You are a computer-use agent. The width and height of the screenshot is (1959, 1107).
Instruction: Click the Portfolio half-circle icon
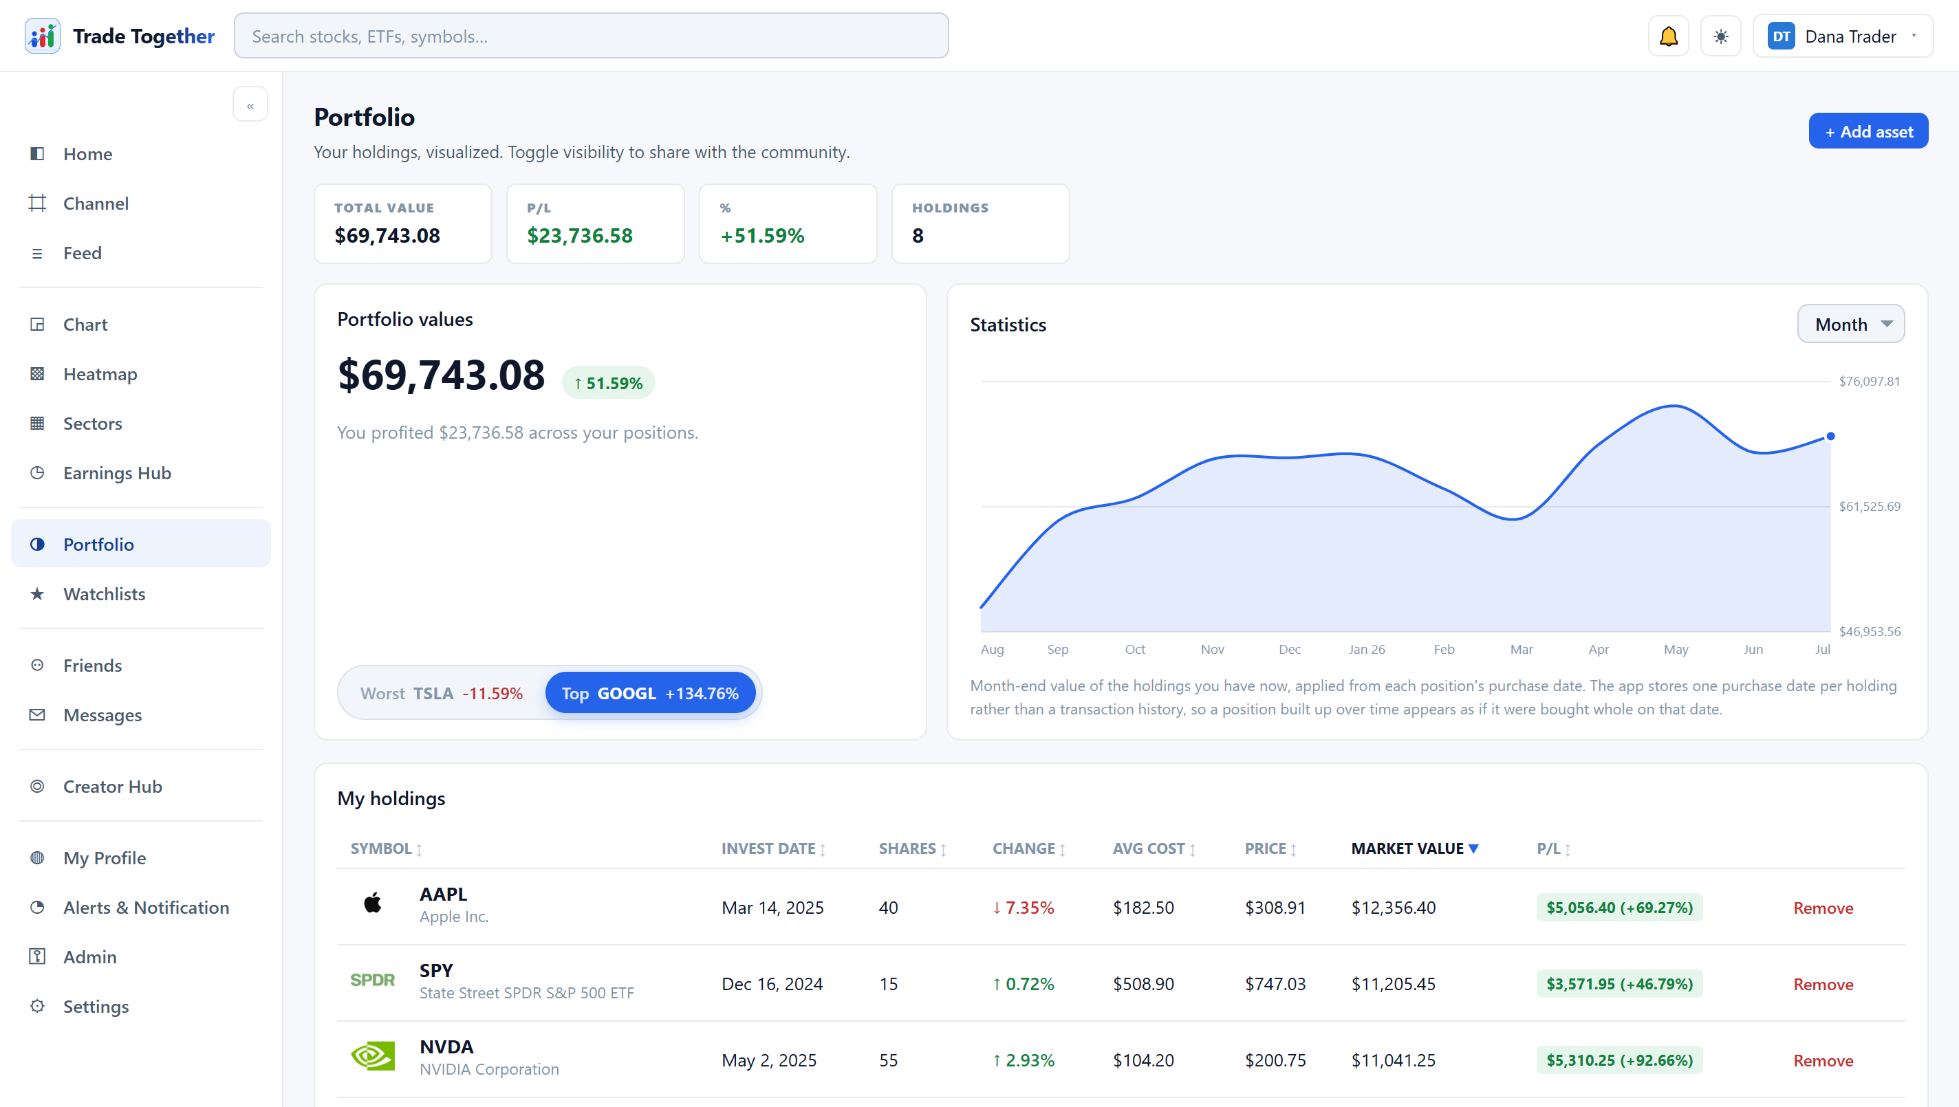click(x=37, y=545)
